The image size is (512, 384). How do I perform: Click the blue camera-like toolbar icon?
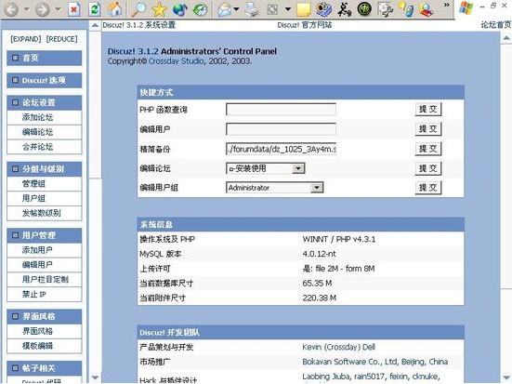coord(323,8)
